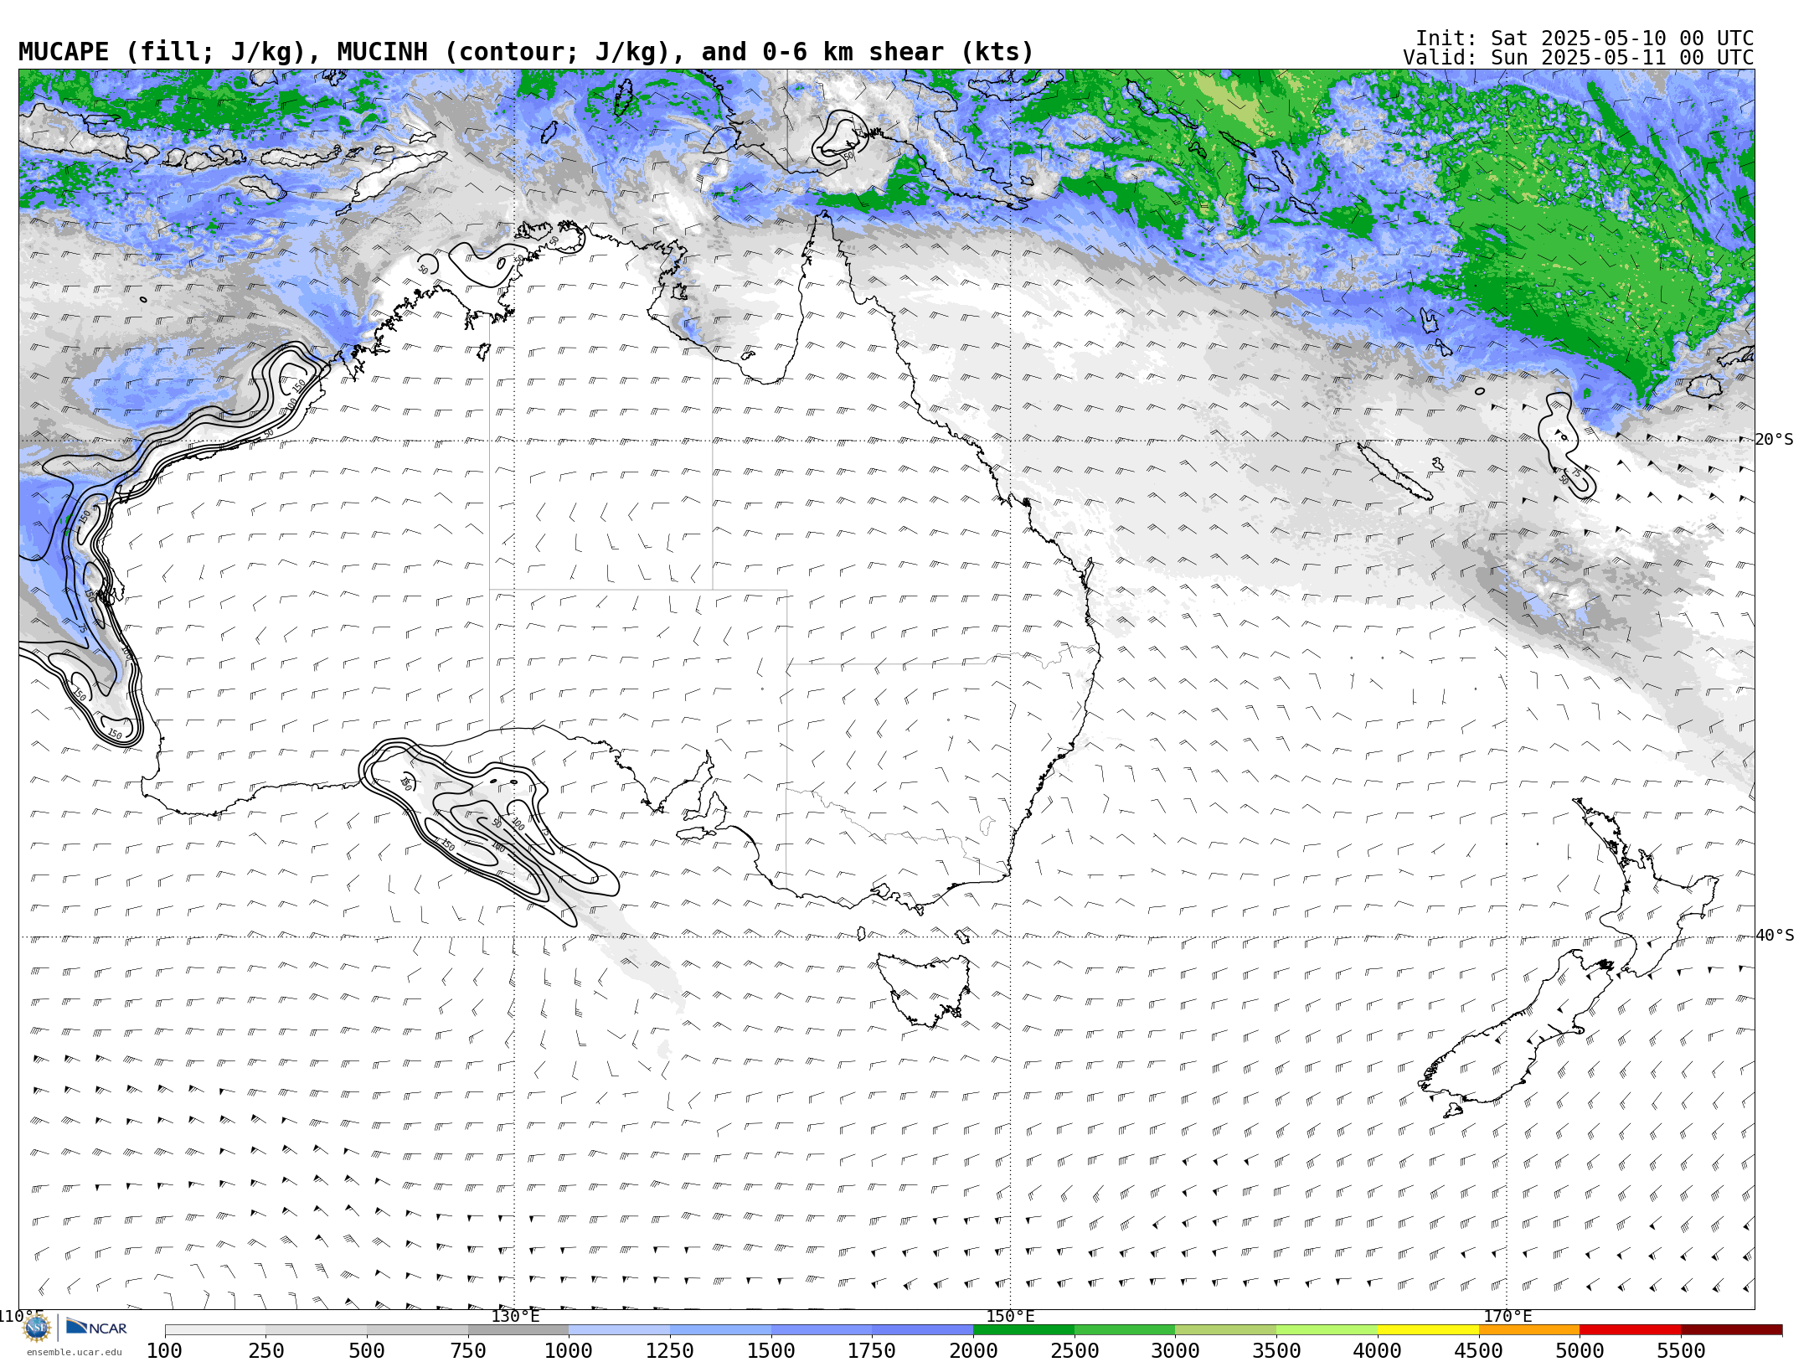Click the 40°S latitude label
This screenshot has width=1809, height=1362.
tap(1775, 936)
